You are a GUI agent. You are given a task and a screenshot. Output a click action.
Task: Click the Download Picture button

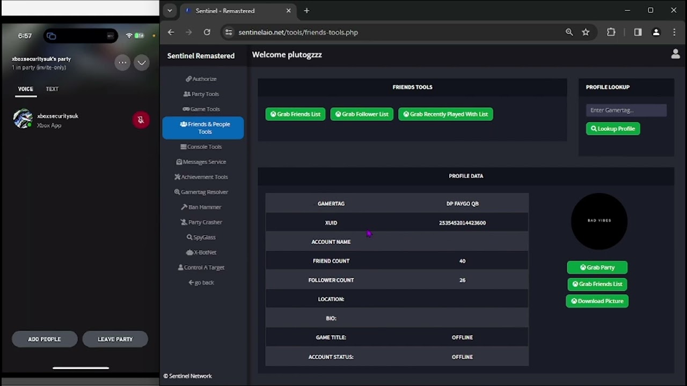(x=597, y=301)
